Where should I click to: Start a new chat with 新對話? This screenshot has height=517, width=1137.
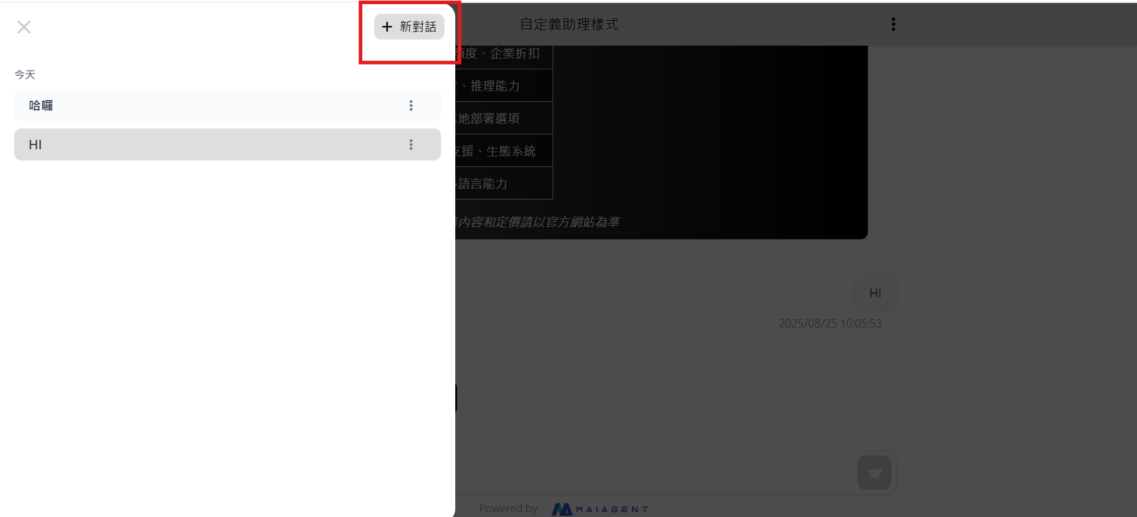coord(409,27)
